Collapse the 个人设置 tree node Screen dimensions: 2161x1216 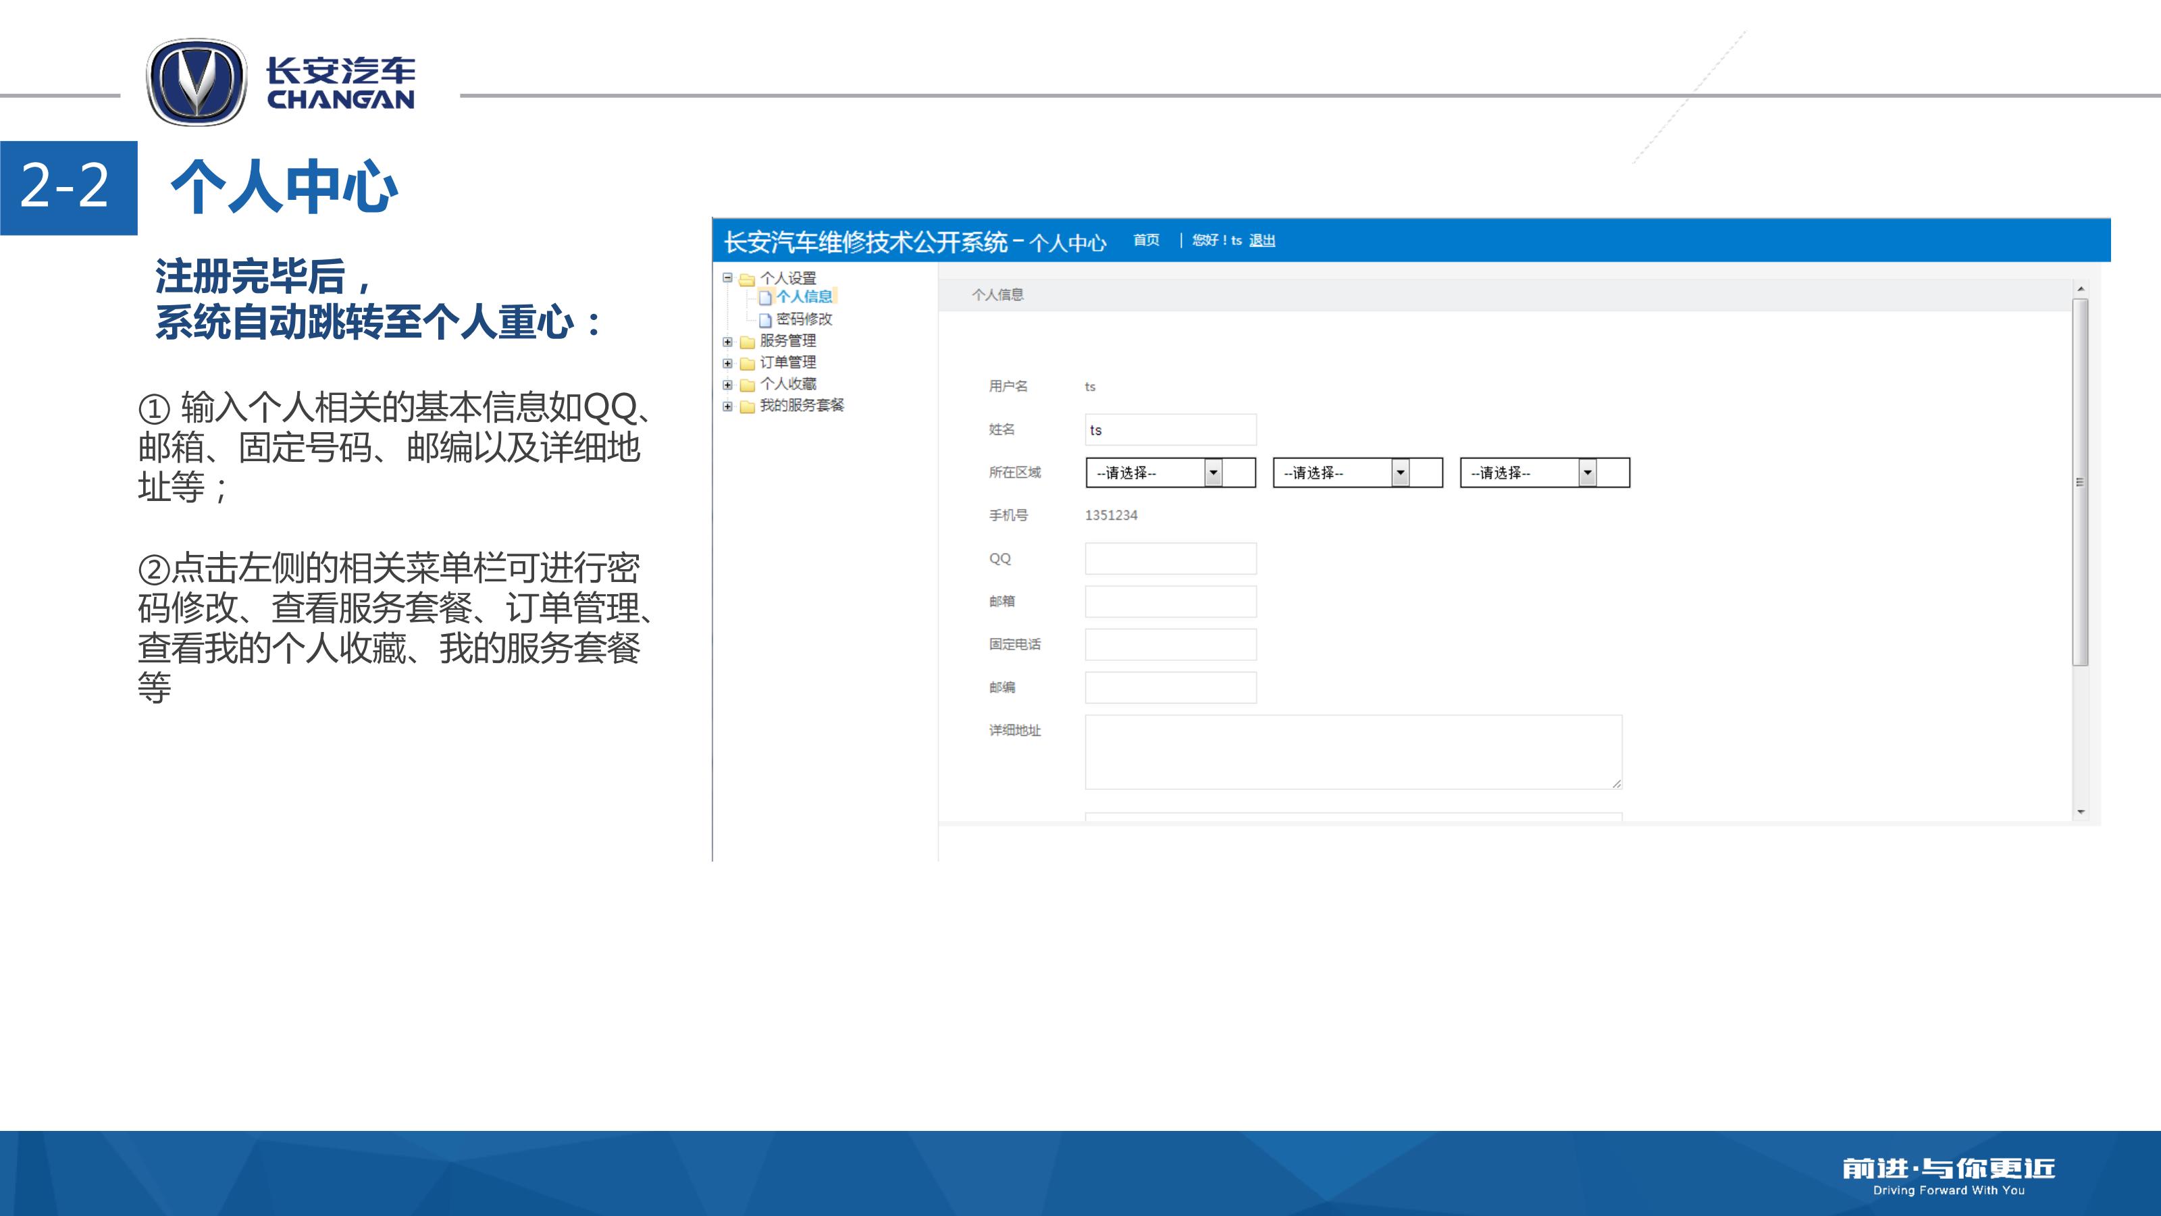[x=727, y=277]
